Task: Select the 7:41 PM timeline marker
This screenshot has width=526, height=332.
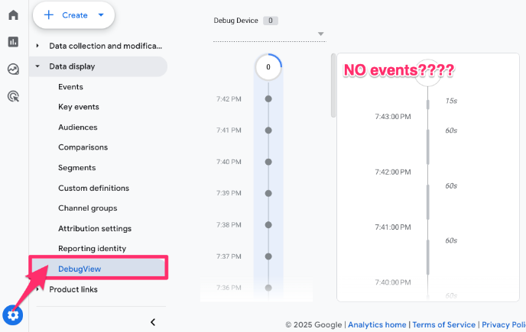Action: (268, 131)
